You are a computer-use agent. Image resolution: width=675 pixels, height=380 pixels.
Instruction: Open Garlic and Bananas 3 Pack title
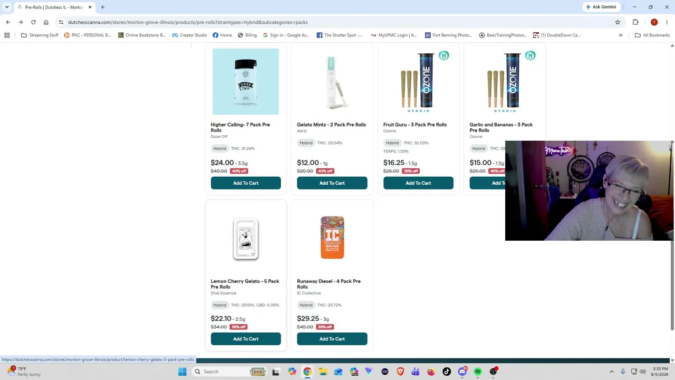[x=501, y=127]
